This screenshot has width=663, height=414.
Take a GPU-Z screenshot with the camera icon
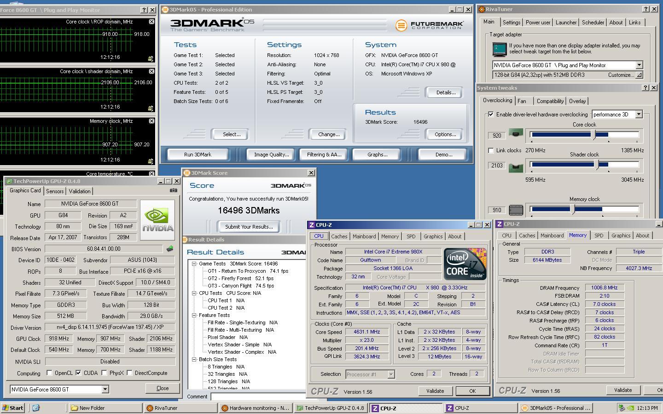[173, 190]
